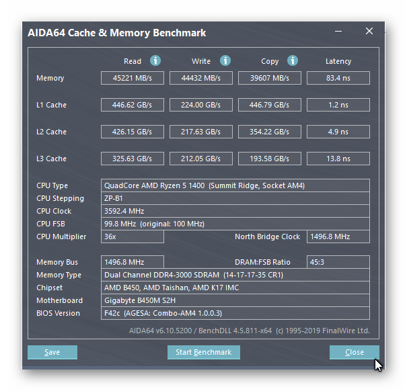The height and width of the screenshot is (391, 407).
Task: Minimize the AIDA64 benchmark window
Action: pos(338,32)
